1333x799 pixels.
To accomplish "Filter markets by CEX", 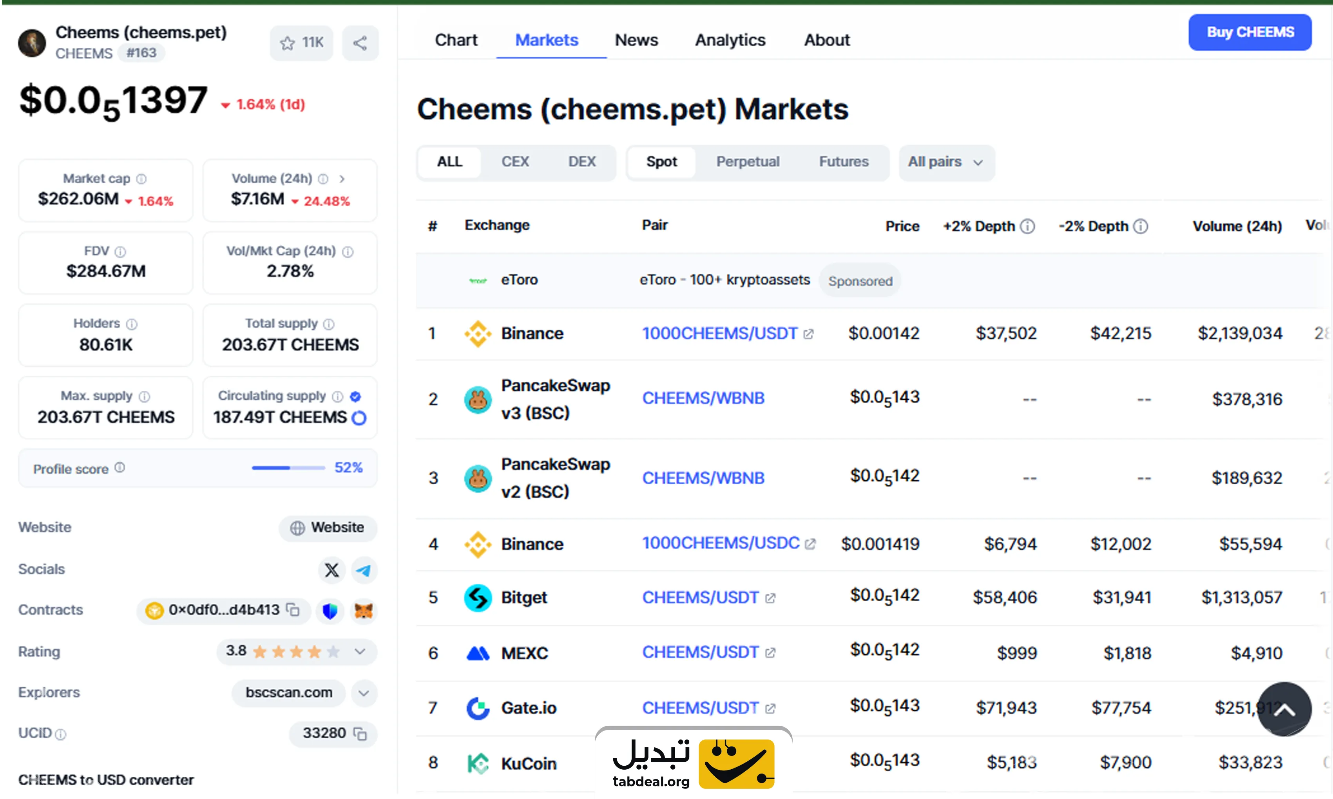I will [514, 162].
